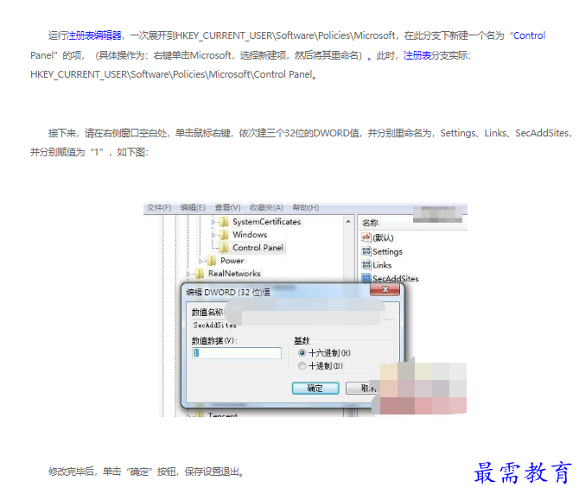
Task: Follow the blue 注册表 link before 分支实际
Action: point(417,55)
